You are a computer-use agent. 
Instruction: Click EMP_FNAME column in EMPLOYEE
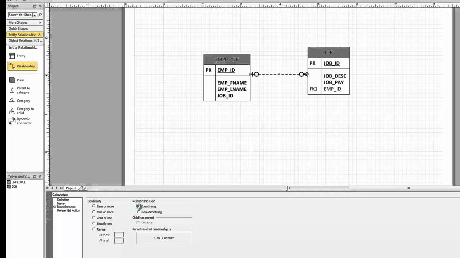(x=232, y=83)
